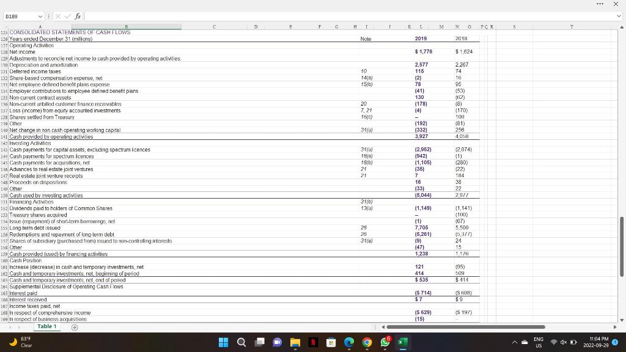Click the ellipsis options at top right
The height and width of the screenshot is (352, 626).
coord(600,4)
